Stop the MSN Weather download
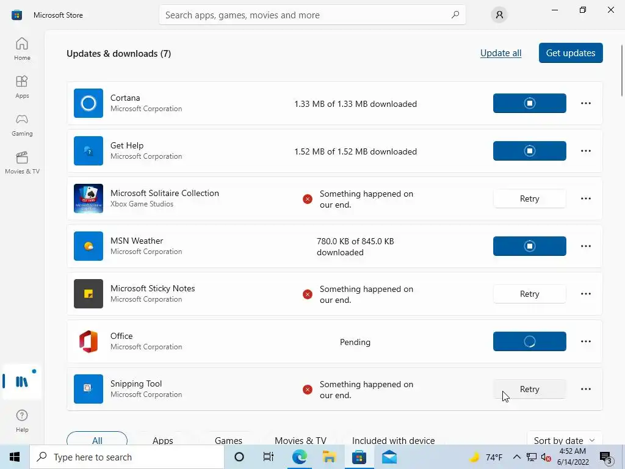Viewport: 625px width, 469px height. [x=529, y=246]
